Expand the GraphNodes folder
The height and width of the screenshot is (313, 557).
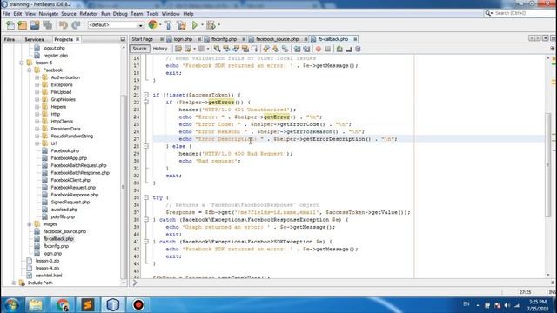pyautogui.click(x=37, y=99)
